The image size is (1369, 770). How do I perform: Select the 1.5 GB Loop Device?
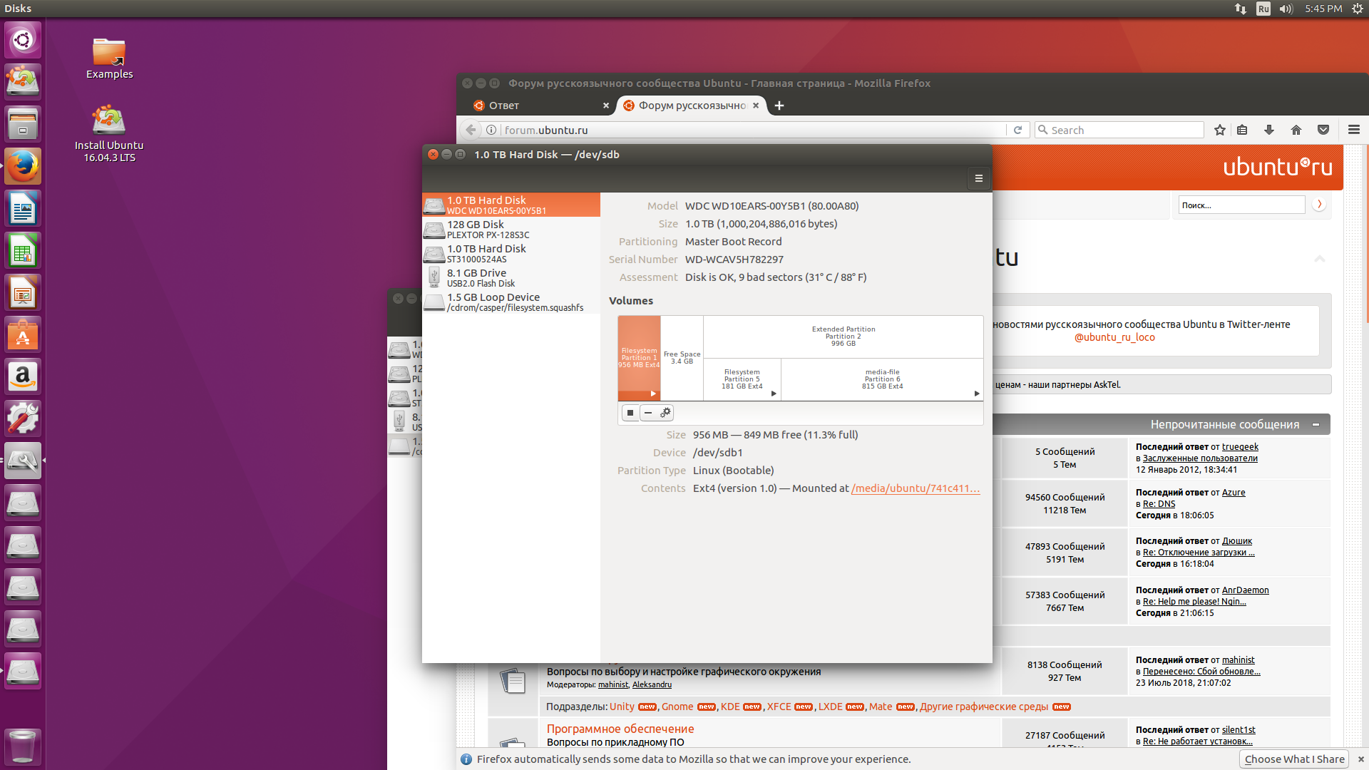click(511, 302)
